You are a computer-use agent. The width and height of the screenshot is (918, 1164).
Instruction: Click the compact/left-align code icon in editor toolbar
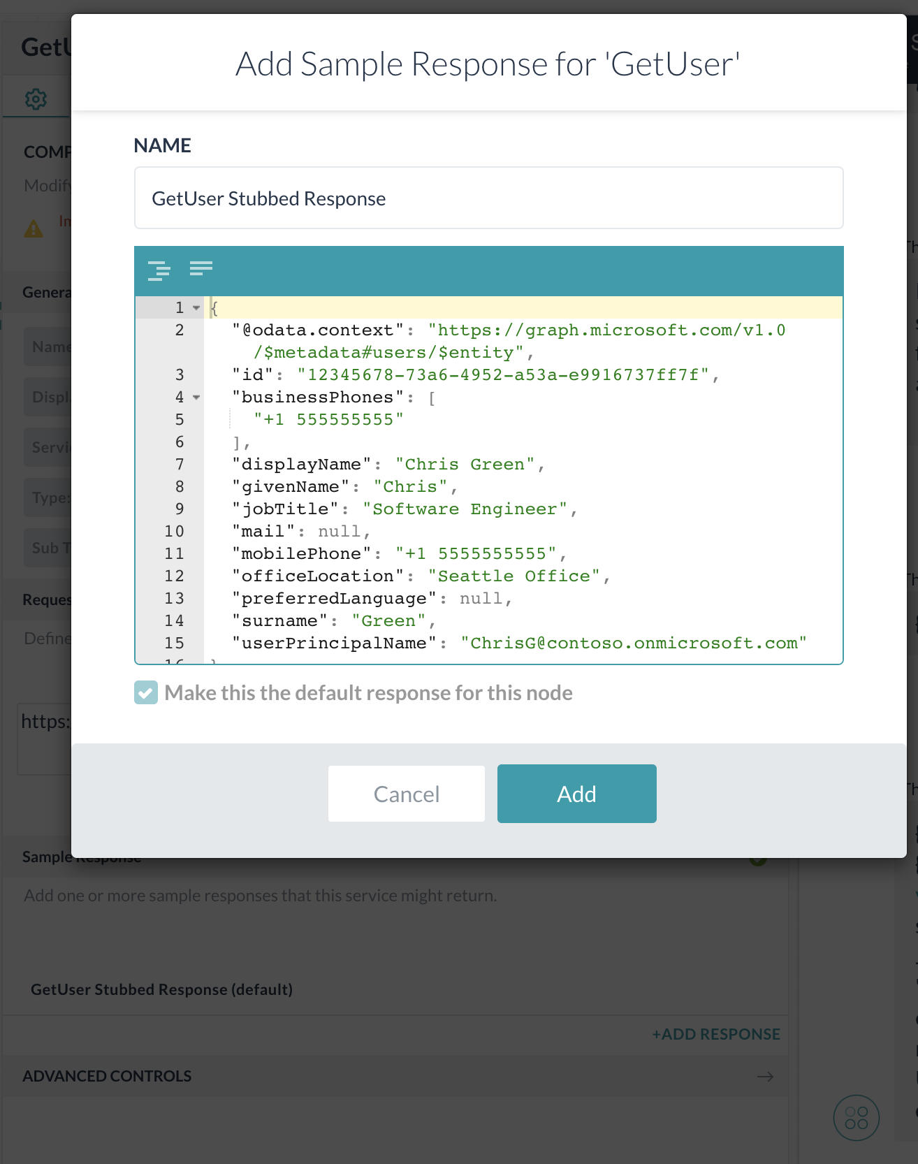coord(201,268)
